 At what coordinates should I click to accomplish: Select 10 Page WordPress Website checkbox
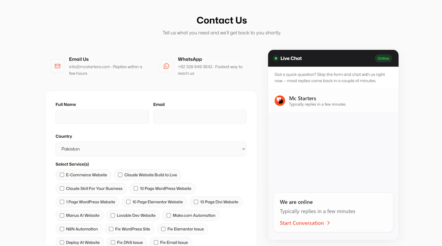(136, 189)
